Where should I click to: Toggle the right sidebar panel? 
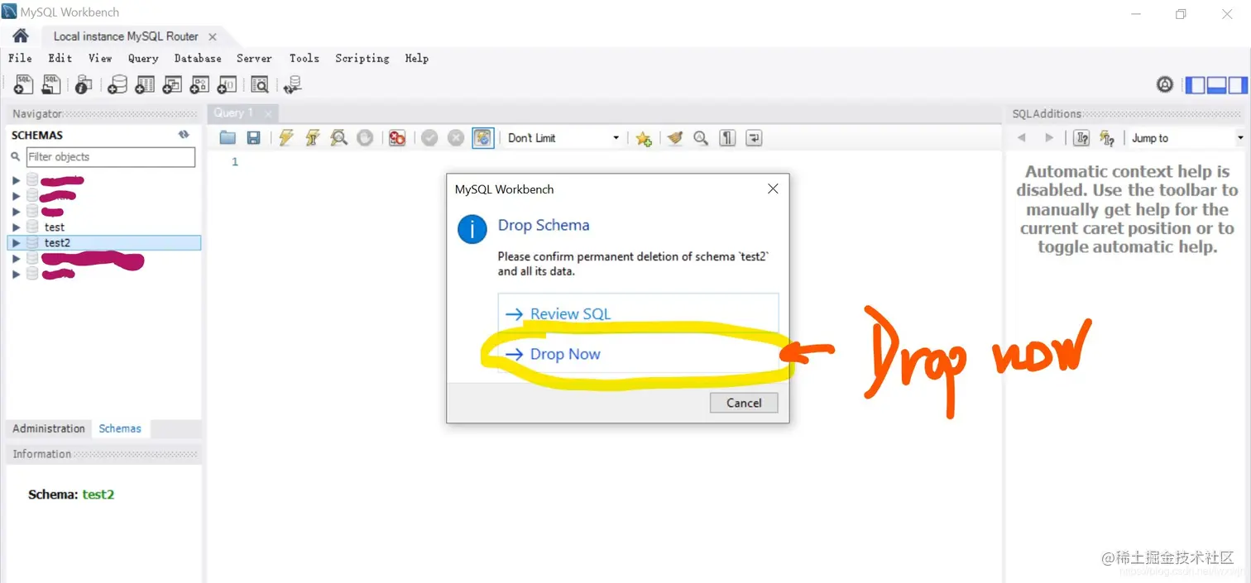(1237, 84)
